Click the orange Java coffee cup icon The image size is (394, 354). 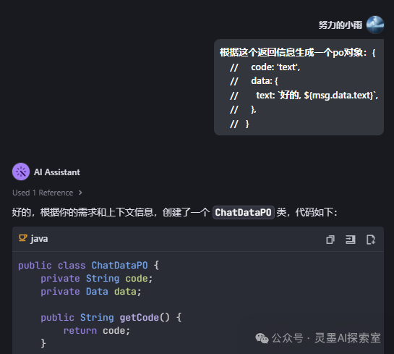tap(23, 238)
